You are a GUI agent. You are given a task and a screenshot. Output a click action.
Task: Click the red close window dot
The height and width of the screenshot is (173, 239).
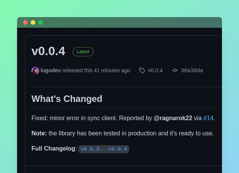(x=25, y=22)
